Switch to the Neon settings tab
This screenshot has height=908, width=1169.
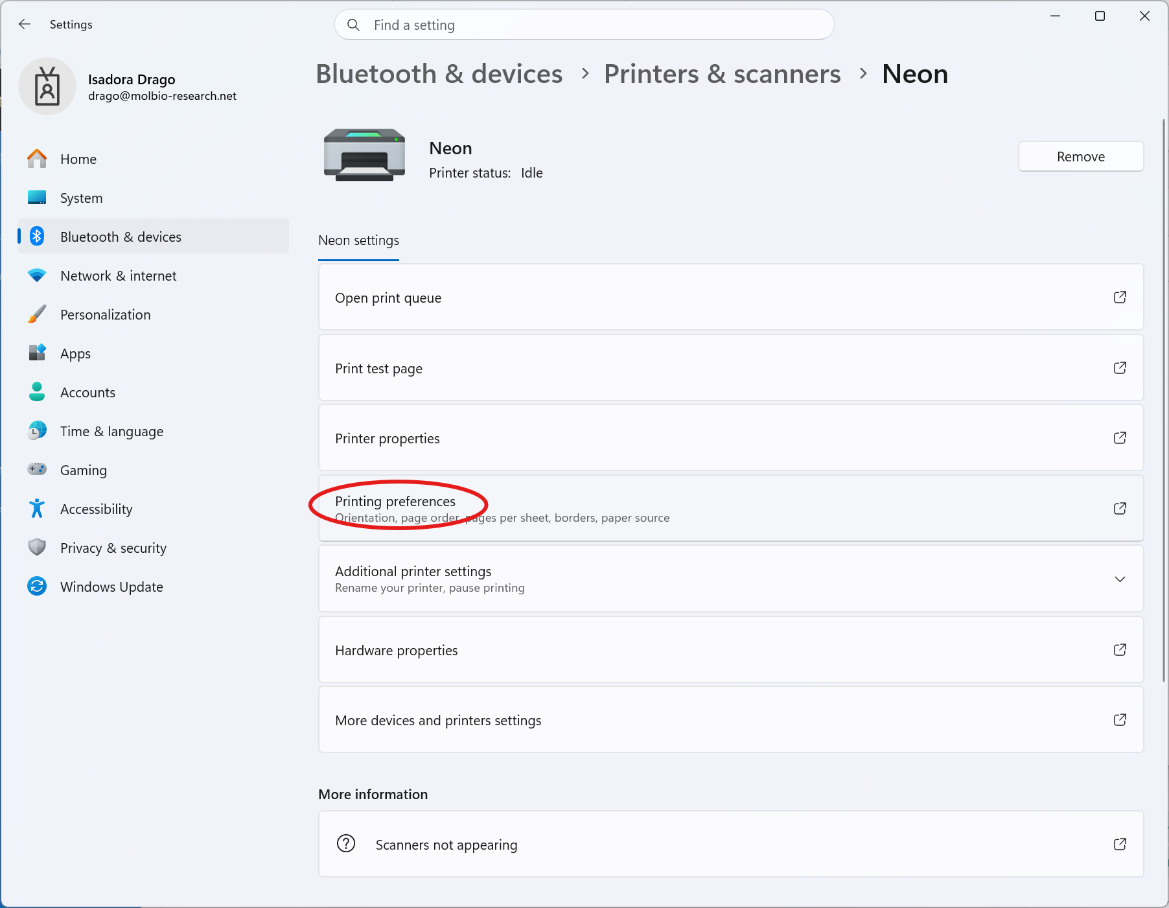358,241
